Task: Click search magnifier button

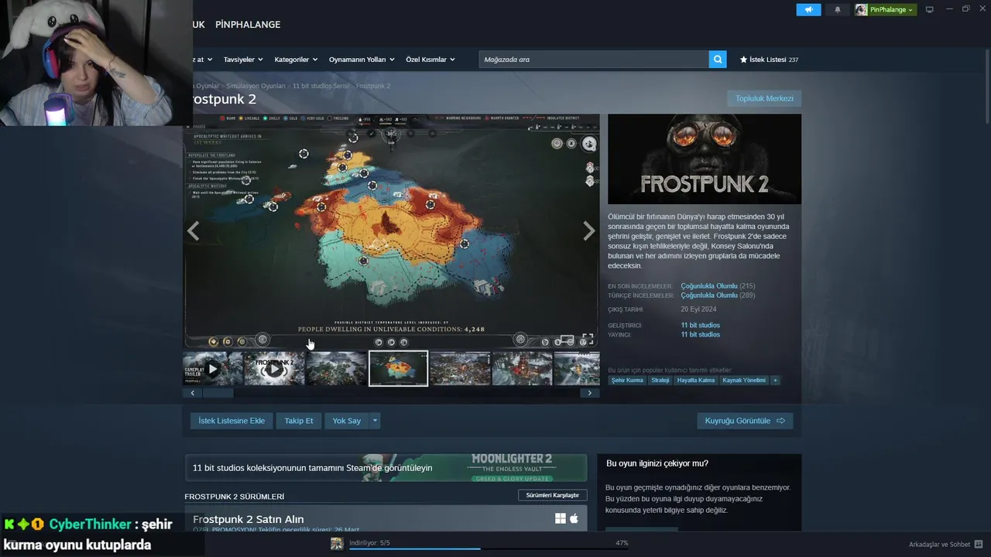Action: (x=718, y=59)
